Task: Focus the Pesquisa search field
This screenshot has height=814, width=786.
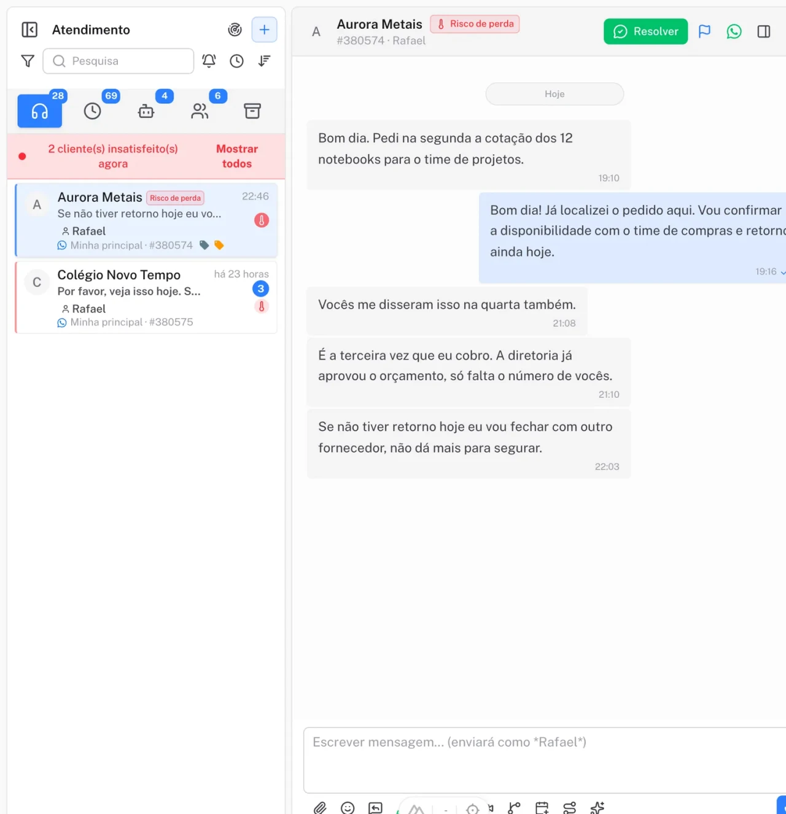Action: click(119, 61)
